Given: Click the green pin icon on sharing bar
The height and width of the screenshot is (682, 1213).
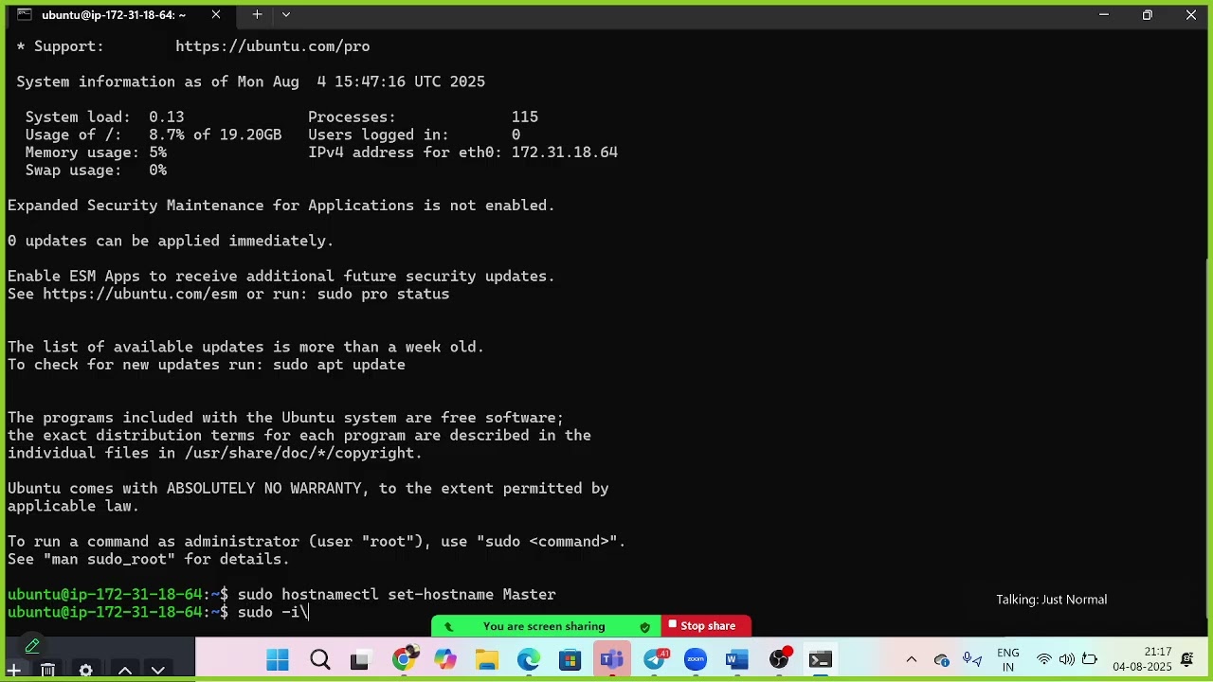Looking at the screenshot, I should [448, 627].
